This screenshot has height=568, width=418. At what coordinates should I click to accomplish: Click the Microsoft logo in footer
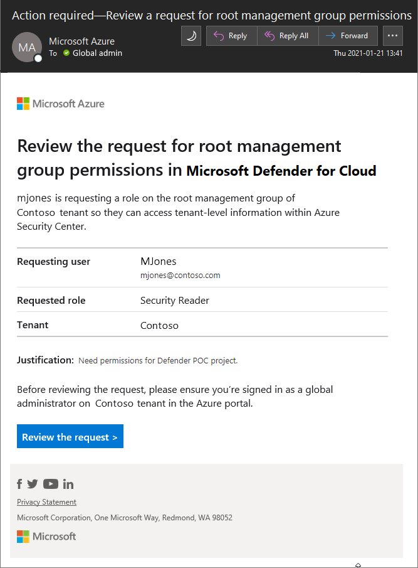click(x=46, y=537)
